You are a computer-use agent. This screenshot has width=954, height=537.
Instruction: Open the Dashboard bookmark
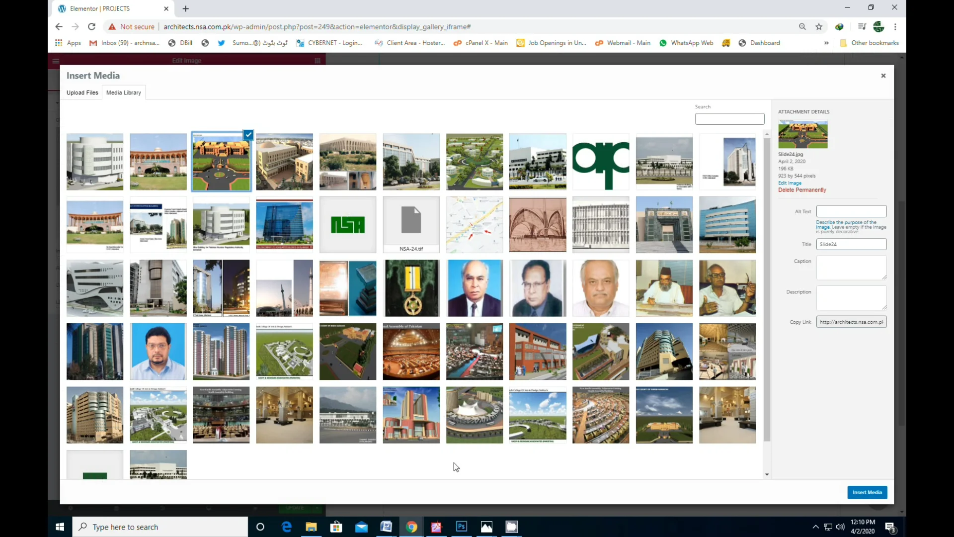pyautogui.click(x=759, y=43)
